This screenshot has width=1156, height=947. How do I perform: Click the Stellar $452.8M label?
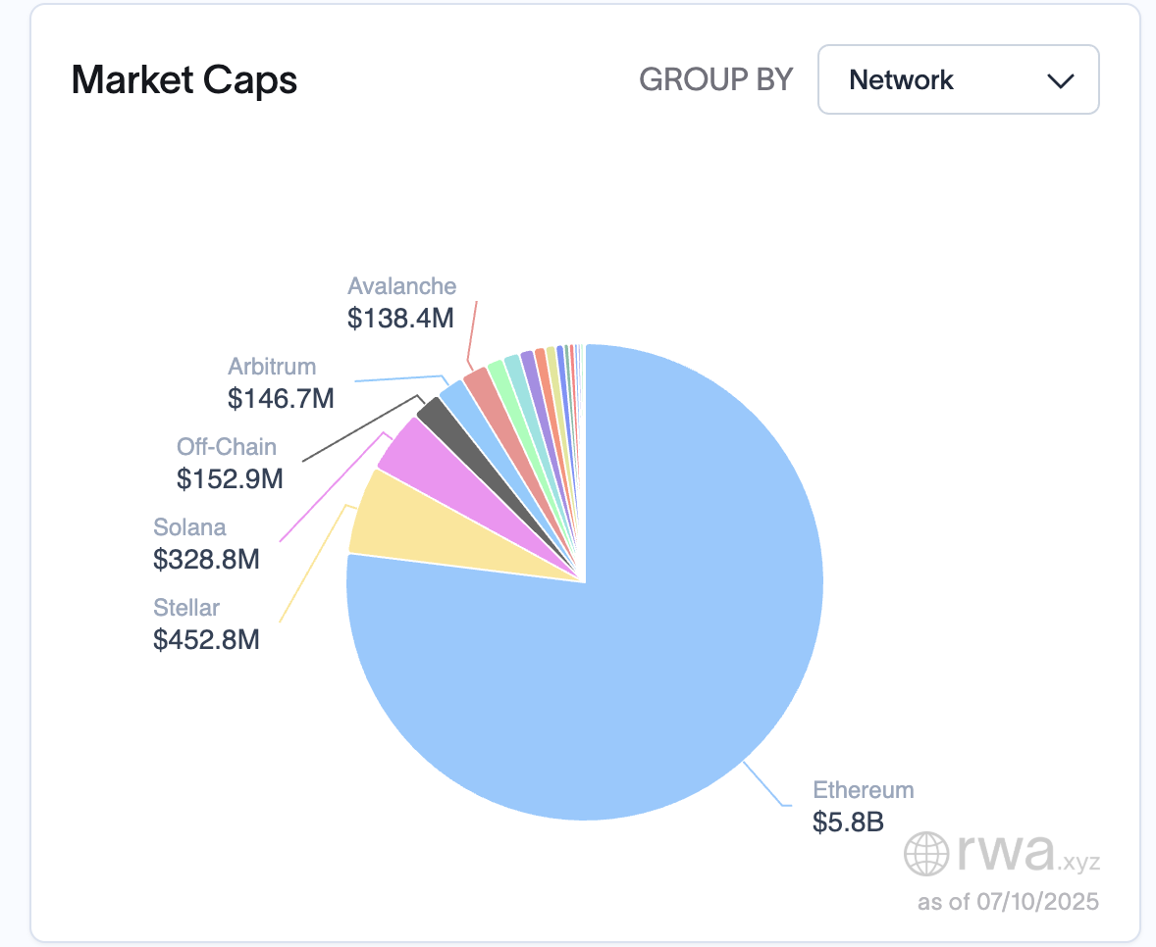206,625
